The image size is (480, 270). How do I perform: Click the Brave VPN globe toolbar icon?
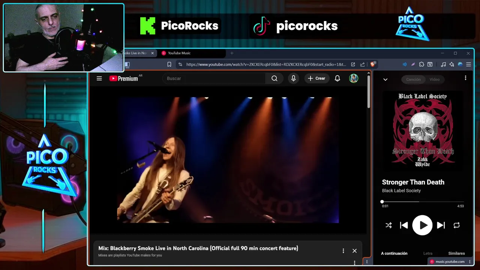click(460, 64)
